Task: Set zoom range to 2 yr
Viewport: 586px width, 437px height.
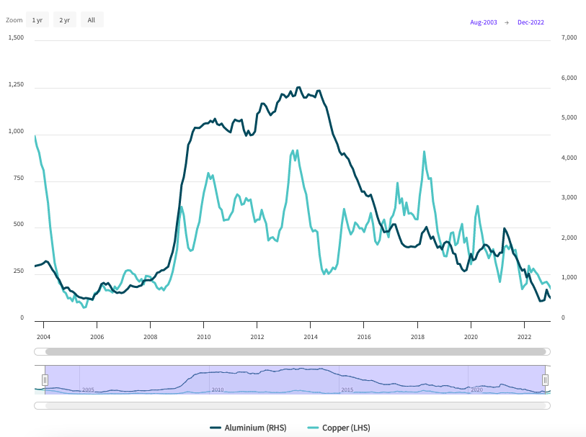Action: tap(65, 20)
